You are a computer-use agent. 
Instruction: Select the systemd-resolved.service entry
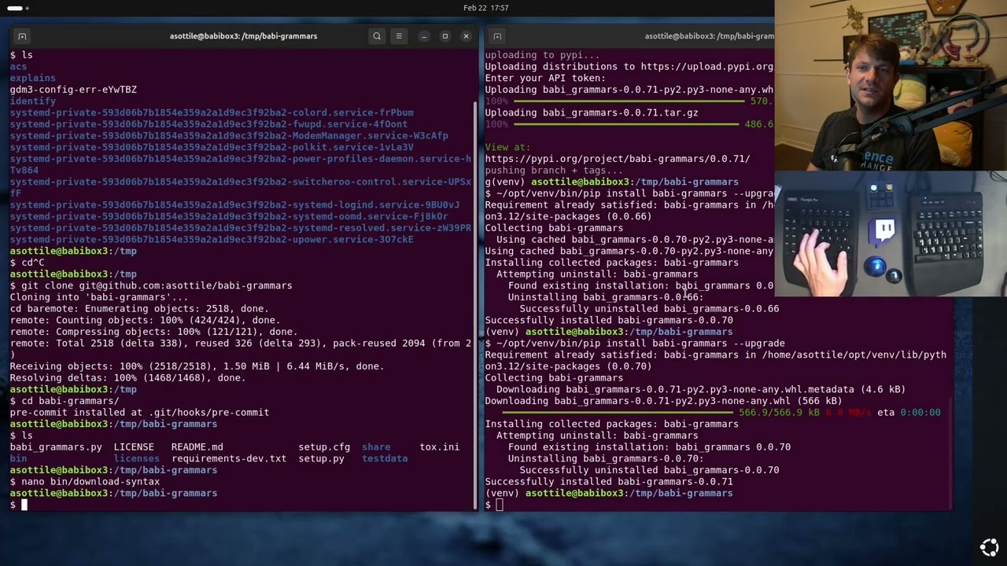(x=241, y=228)
